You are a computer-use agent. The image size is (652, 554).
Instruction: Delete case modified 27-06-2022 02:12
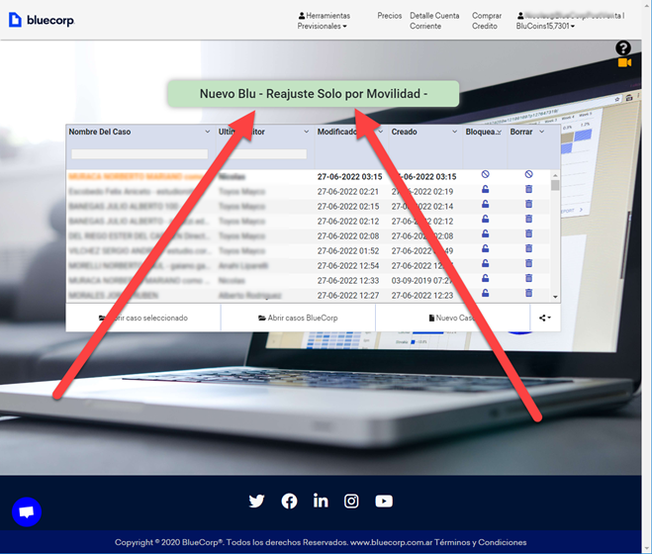[528, 220]
